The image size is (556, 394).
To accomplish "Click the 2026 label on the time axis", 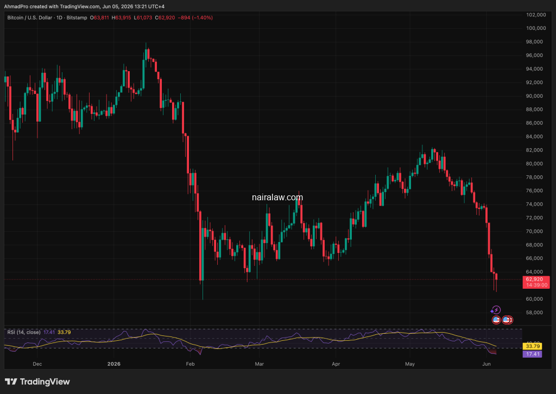I will pyautogui.click(x=114, y=364).
